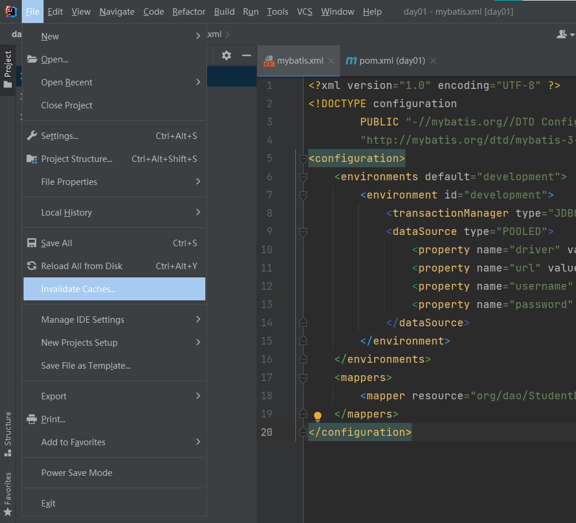The image size is (576, 523).
Task: Click the DOCTYPE configuration line
Action: [x=382, y=104]
